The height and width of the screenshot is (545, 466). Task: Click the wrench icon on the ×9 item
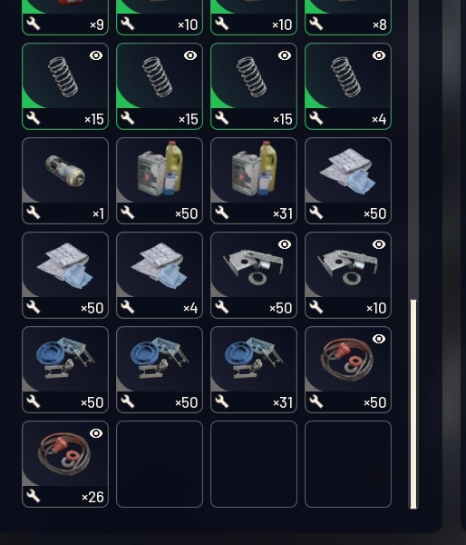point(34,24)
